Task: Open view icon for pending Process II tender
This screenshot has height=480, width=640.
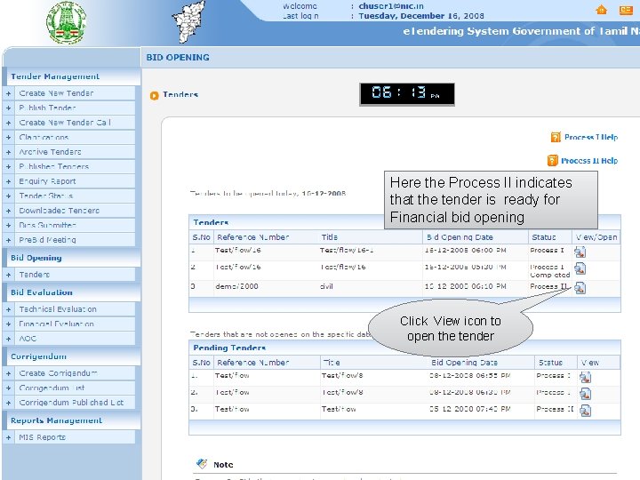Action: tap(585, 410)
